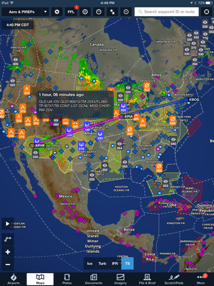The width and height of the screenshot is (214, 286).
Task: Tap the sky PIREP marker at 055
Action: 125,163
